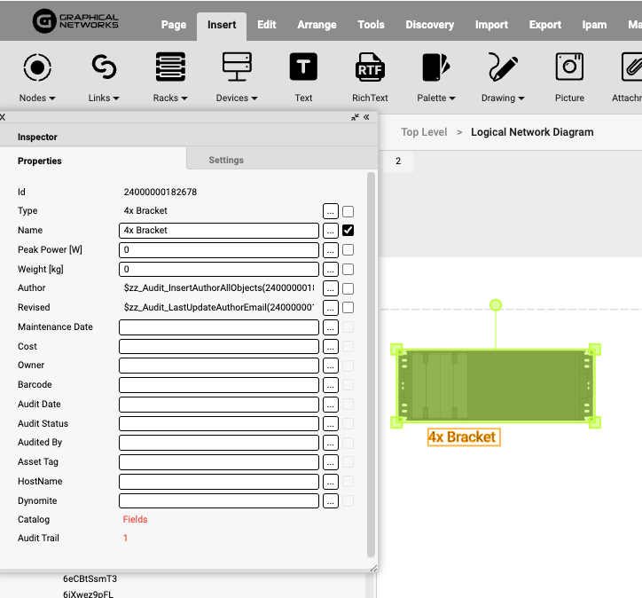This screenshot has height=598, width=642.
Task: Click the Devices icon
Action: 237,67
